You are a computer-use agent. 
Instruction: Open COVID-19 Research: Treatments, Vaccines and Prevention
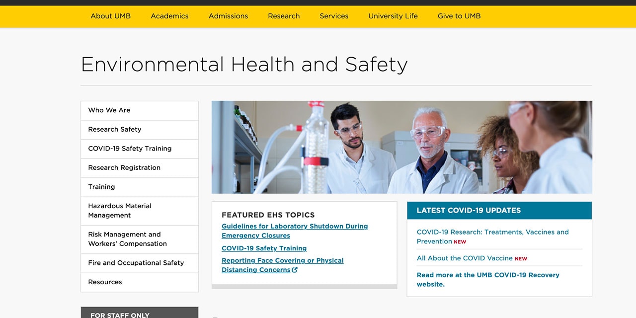[492, 237]
